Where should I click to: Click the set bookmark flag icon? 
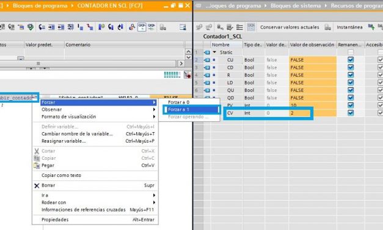[101, 27]
